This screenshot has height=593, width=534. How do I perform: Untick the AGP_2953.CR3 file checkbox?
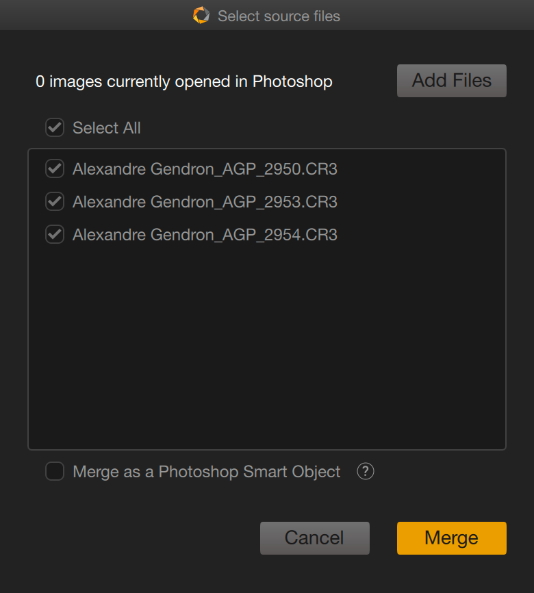[x=55, y=201]
